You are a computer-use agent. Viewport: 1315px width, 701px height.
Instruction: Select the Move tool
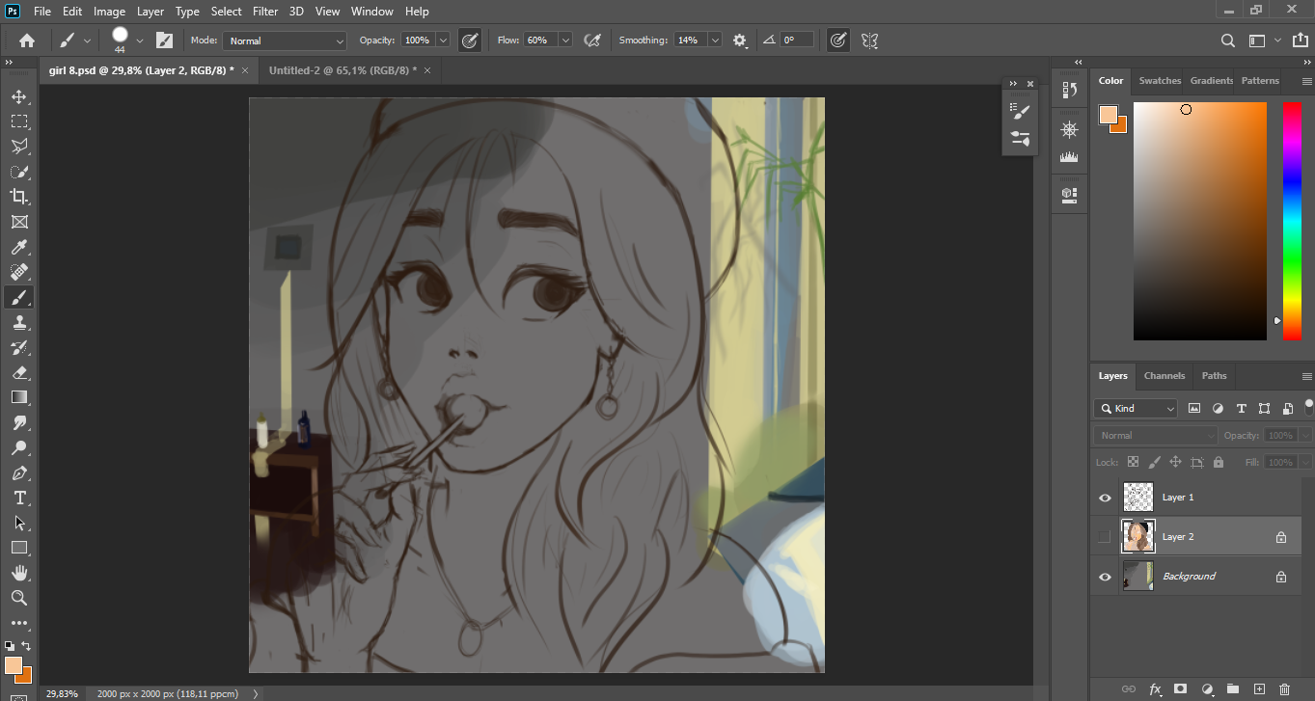(19, 96)
